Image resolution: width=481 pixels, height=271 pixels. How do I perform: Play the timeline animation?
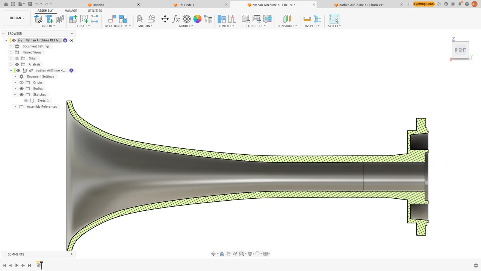pyautogui.click(x=17, y=265)
